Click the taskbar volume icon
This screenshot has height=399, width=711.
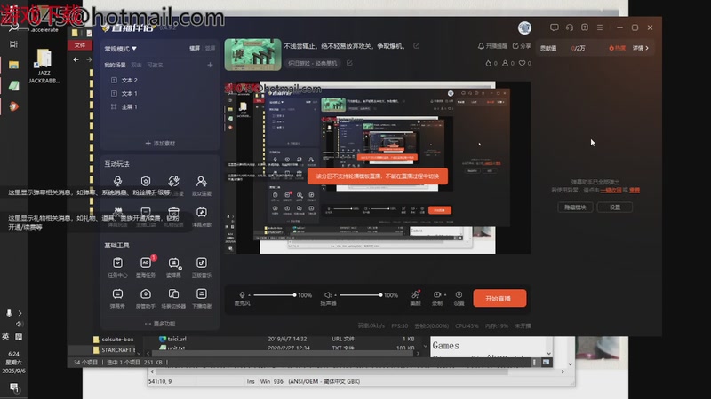[19, 324]
